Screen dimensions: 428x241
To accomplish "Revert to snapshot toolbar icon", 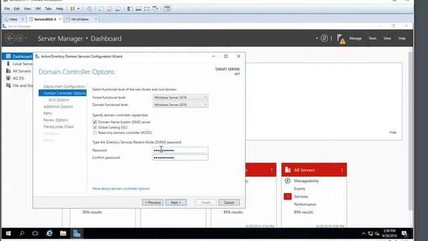I will [110, 9].
